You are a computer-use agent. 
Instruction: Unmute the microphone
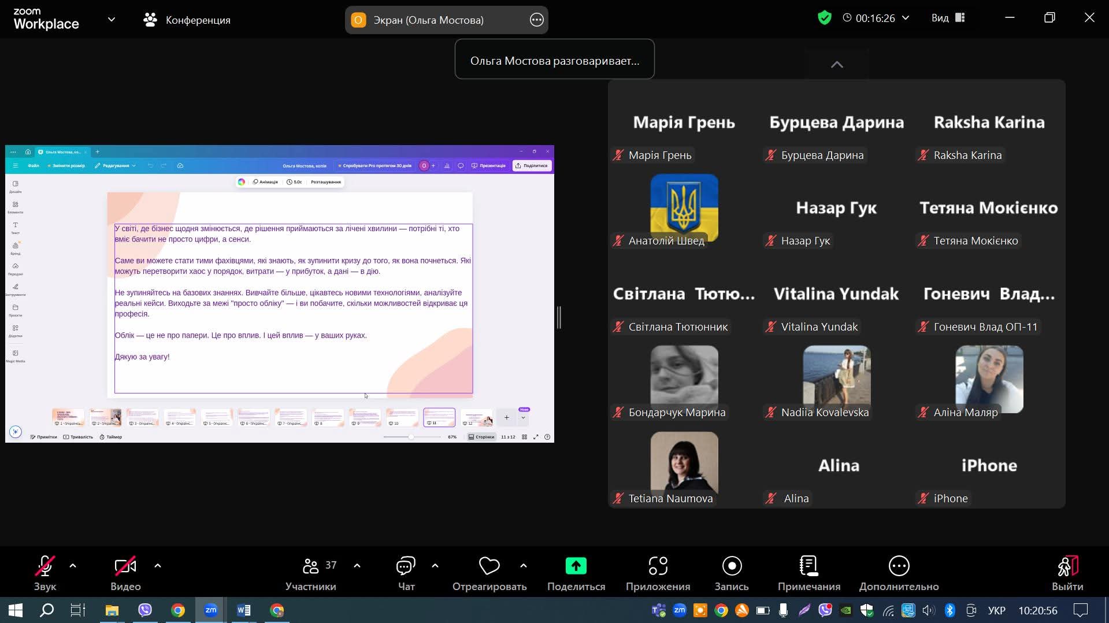45,573
